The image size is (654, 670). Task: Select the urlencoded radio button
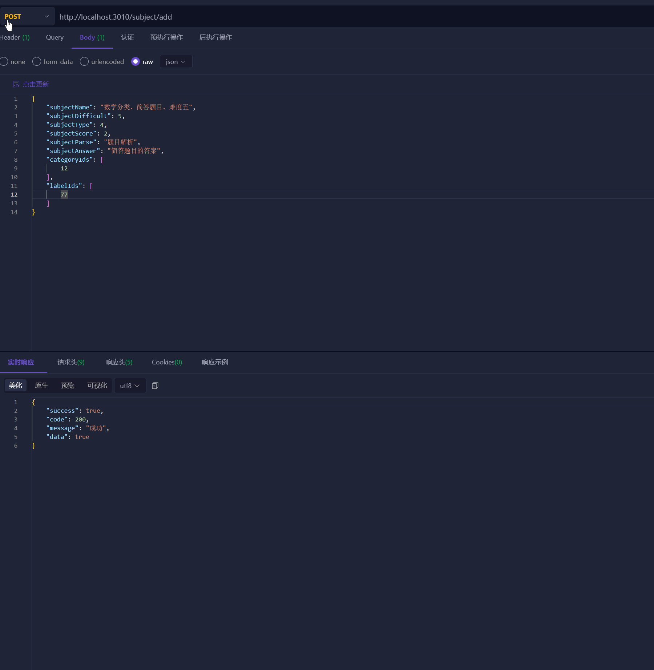(x=84, y=62)
